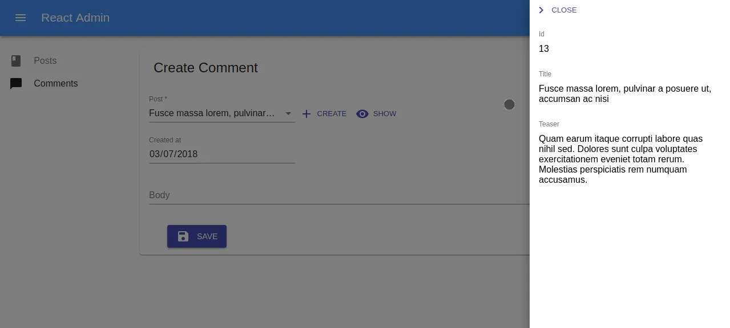The height and width of the screenshot is (328, 730).
Task: Go to Posts in the sidebar menu
Action: point(45,61)
